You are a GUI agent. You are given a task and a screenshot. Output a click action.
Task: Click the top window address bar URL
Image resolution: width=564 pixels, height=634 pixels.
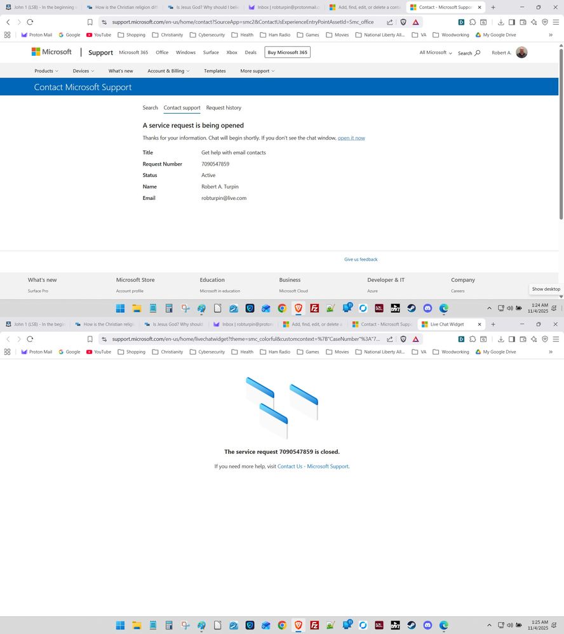(243, 22)
